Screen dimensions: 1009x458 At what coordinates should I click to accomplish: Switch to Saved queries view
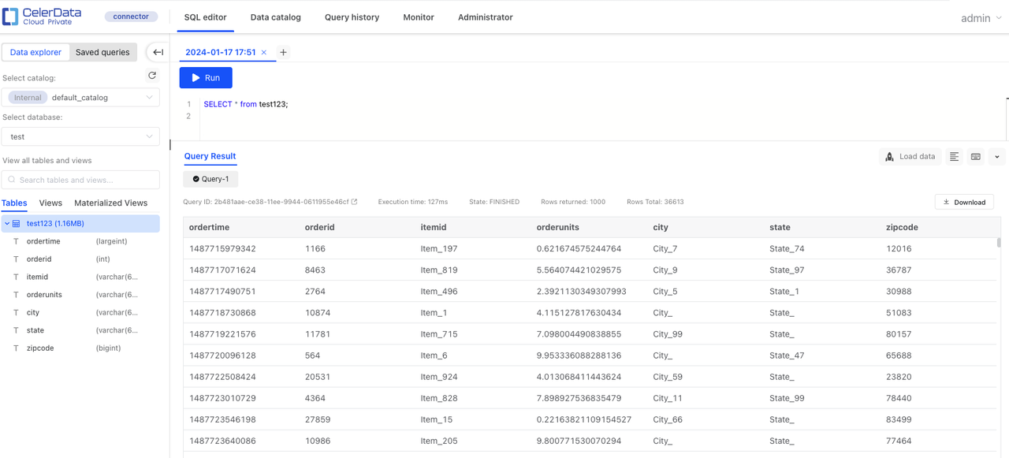pos(102,52)
